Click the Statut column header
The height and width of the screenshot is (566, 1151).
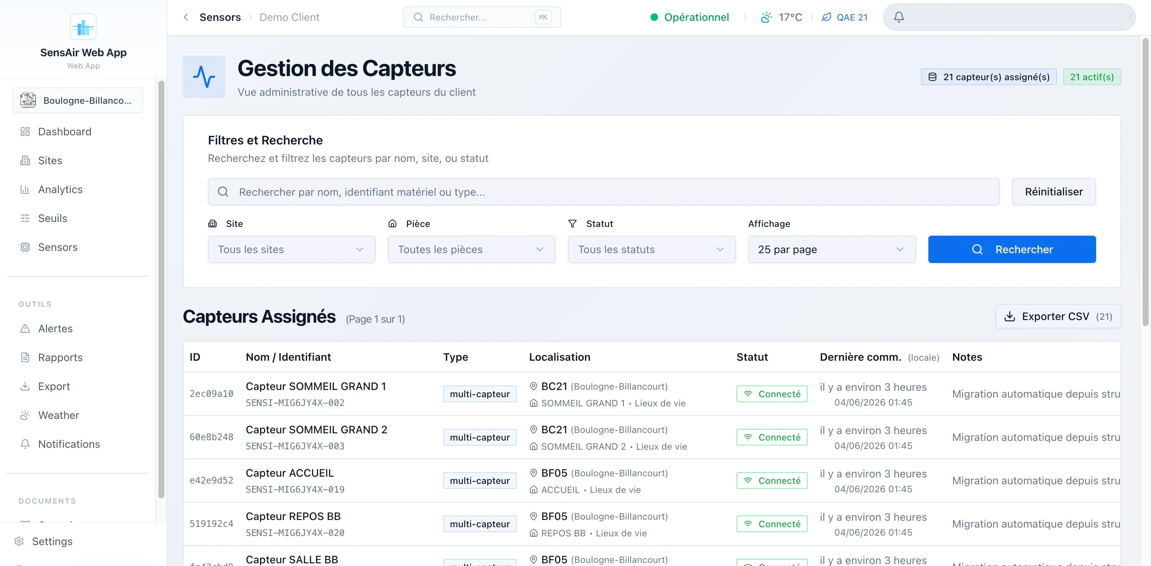click(752, 357)
